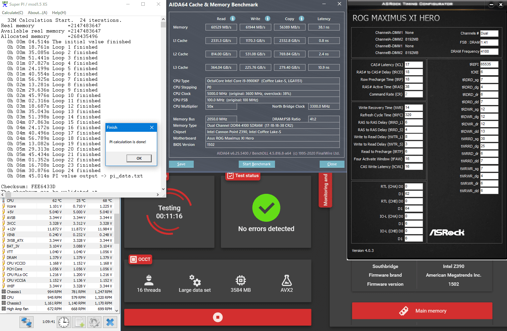Select the DRAM voltage sensor row
Screen dimensions: 507x331
57,258
